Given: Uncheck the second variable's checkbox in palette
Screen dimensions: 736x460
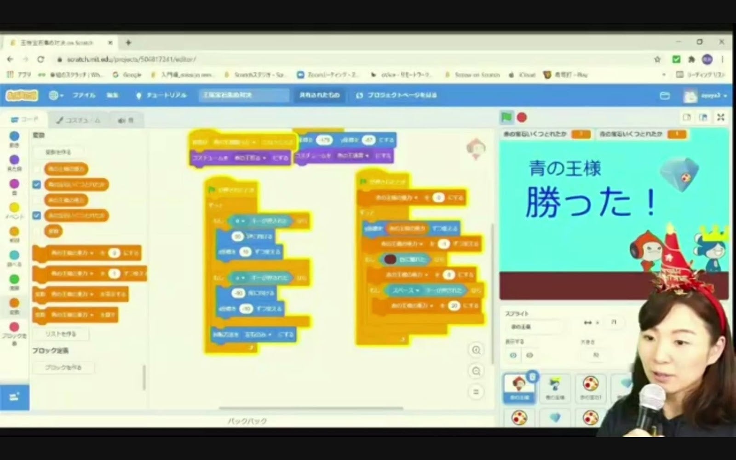Looking at the screenshot, I should point(37,184).
